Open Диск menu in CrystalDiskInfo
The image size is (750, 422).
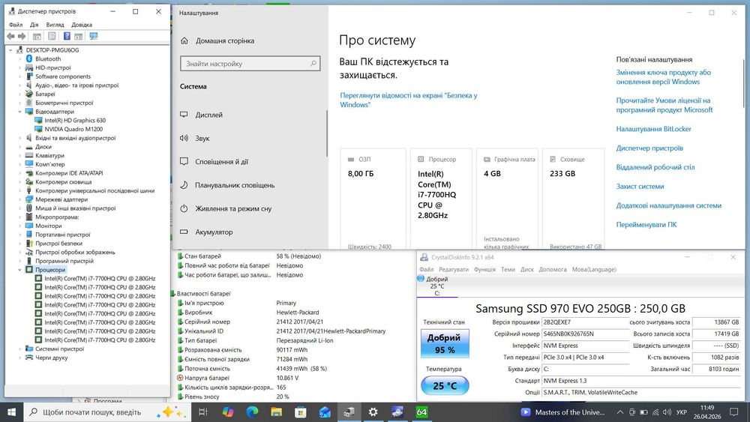click(526, 270)
